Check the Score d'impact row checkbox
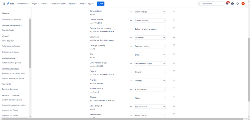250x120 pixels. coord(174,106)
